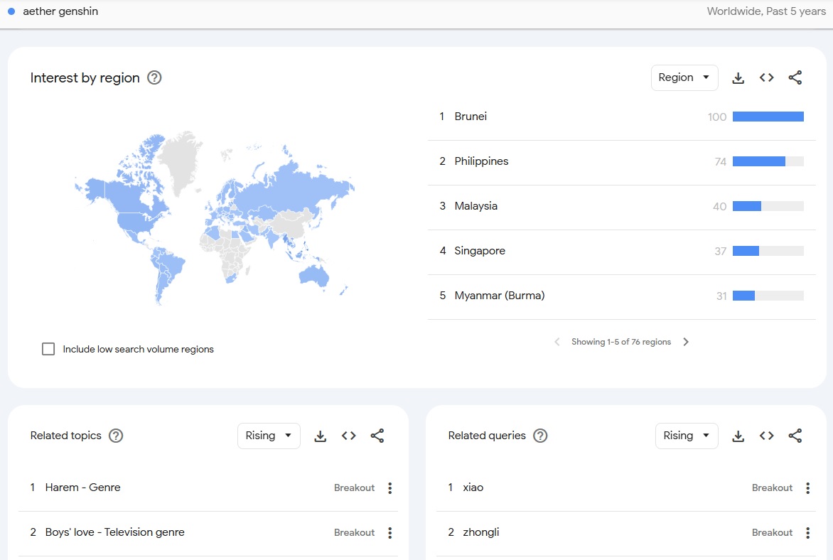Select Malaysia in region list
Viewport: 833px width, 560px height.
point(622,206)
